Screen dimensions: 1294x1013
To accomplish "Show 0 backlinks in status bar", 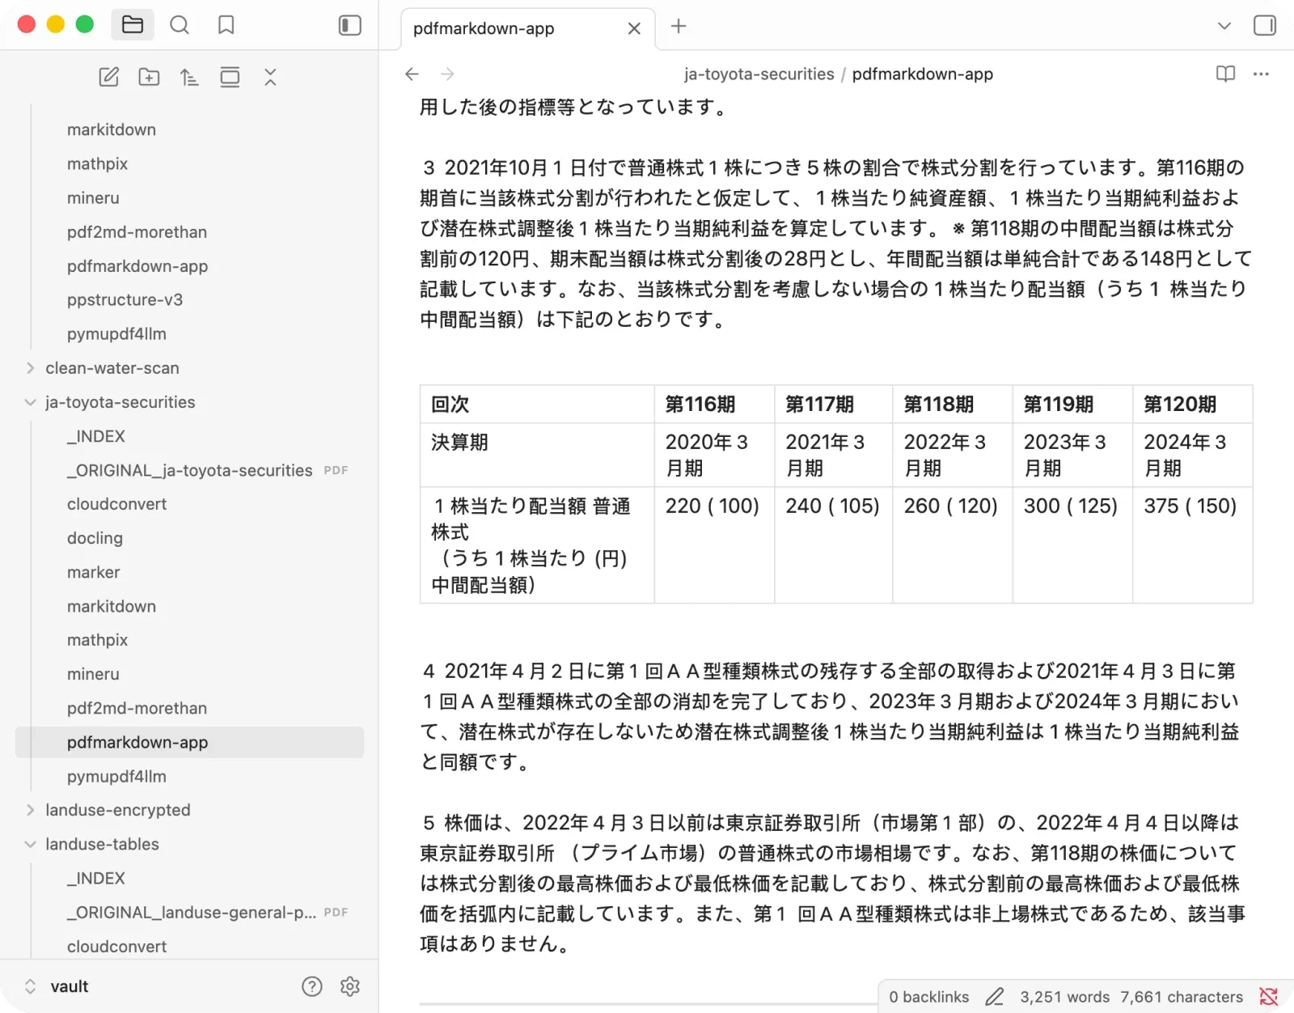I will pos(928,997).
